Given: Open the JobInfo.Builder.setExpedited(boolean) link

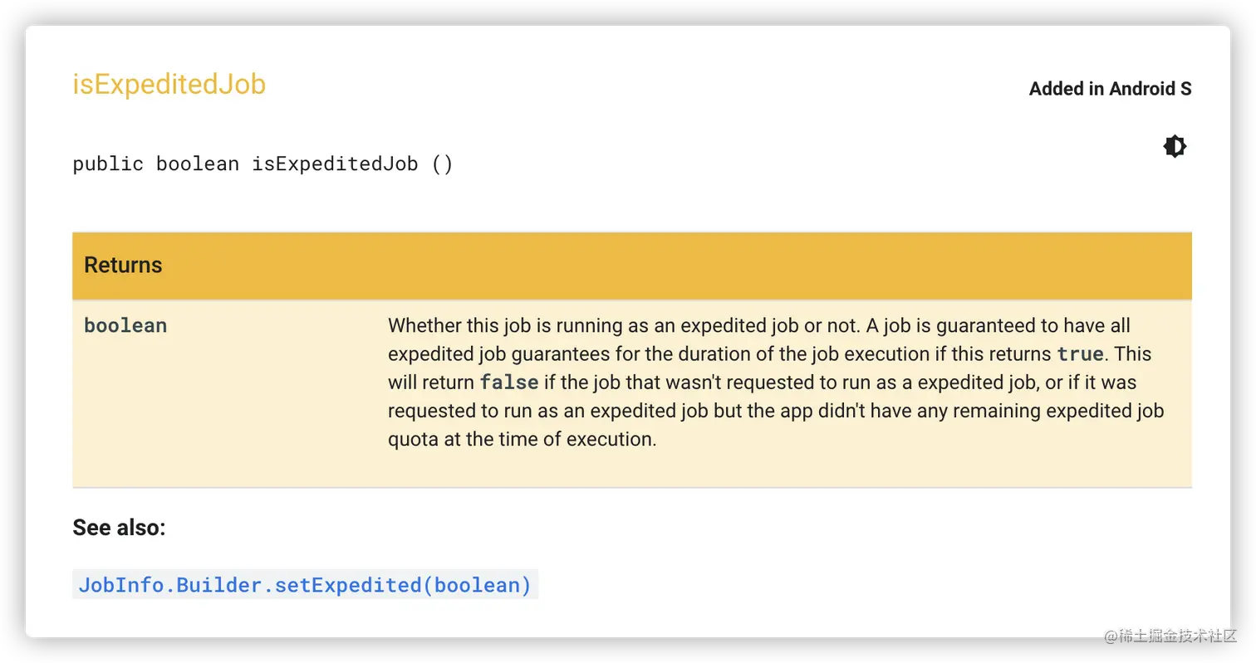Looking at the screenshot, I should pos(305,585).
